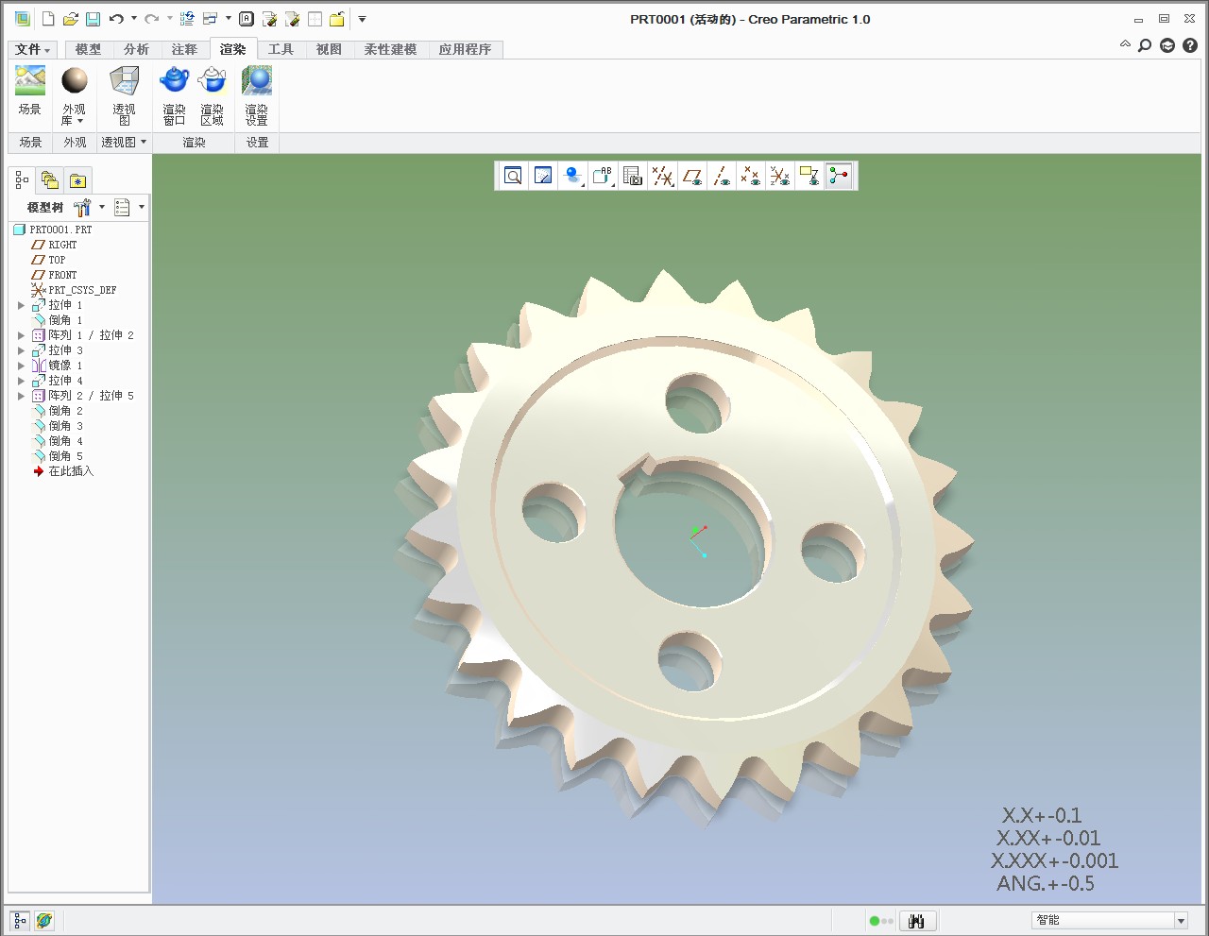Expand the 拉伸 4 feature
This screenshot has width=1209, height=936.
21,381
